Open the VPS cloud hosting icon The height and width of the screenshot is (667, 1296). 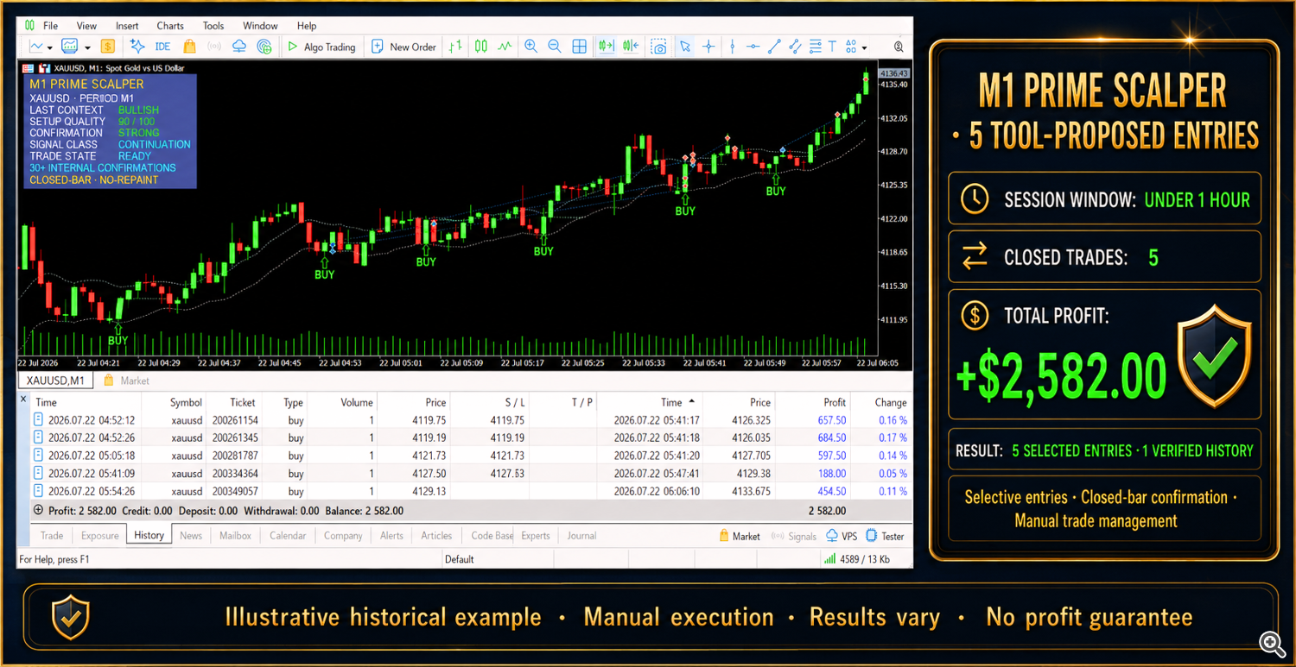point(239,47)
